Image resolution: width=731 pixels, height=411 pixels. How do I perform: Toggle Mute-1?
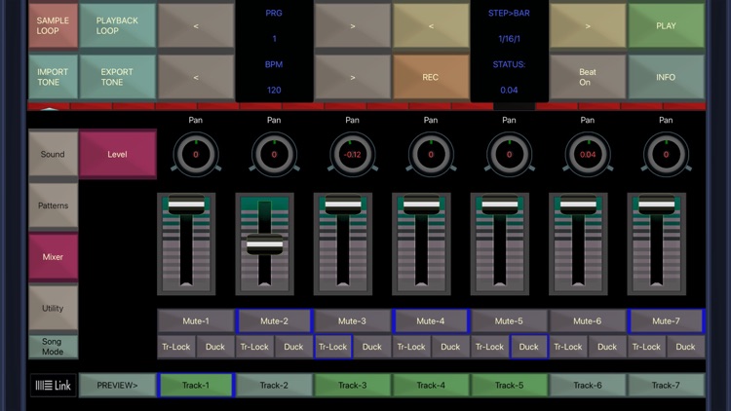click(196, 321)
